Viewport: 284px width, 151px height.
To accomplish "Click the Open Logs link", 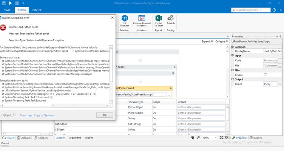I will [26, 115].
